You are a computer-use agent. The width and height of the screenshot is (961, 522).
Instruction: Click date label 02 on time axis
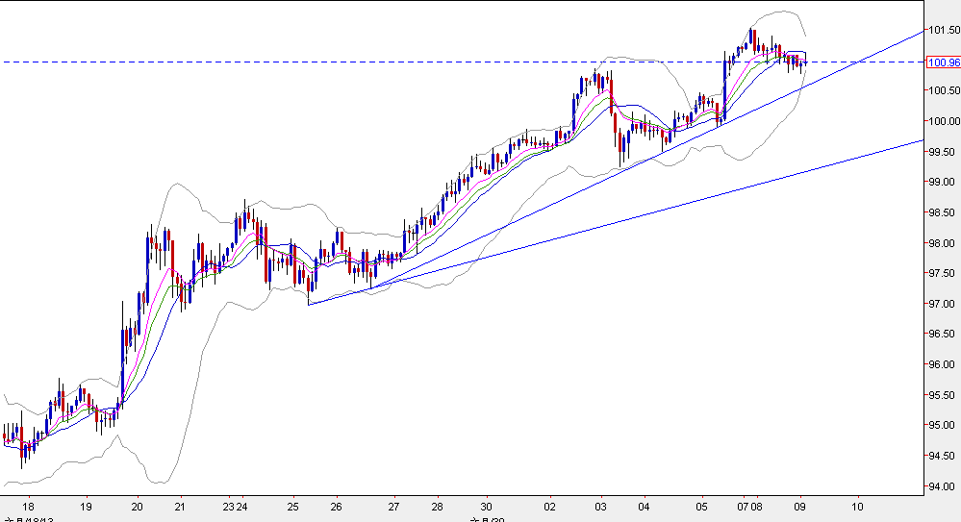pyautogui.click(x=549, y=507)
